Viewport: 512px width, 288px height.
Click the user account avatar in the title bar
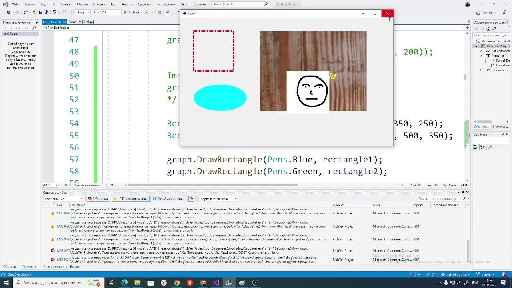pyautogui.click(x=468, y=4)
